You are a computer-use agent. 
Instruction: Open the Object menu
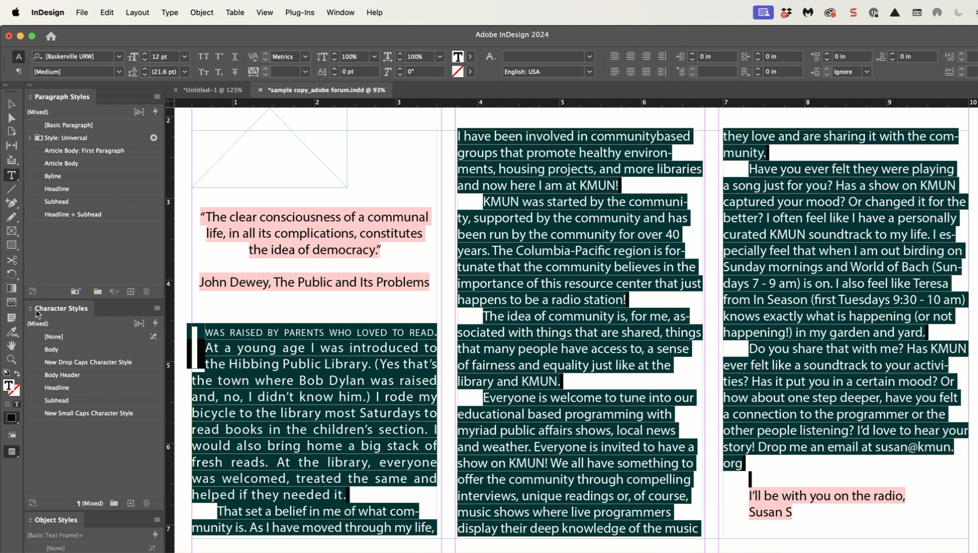pos(202,12)
